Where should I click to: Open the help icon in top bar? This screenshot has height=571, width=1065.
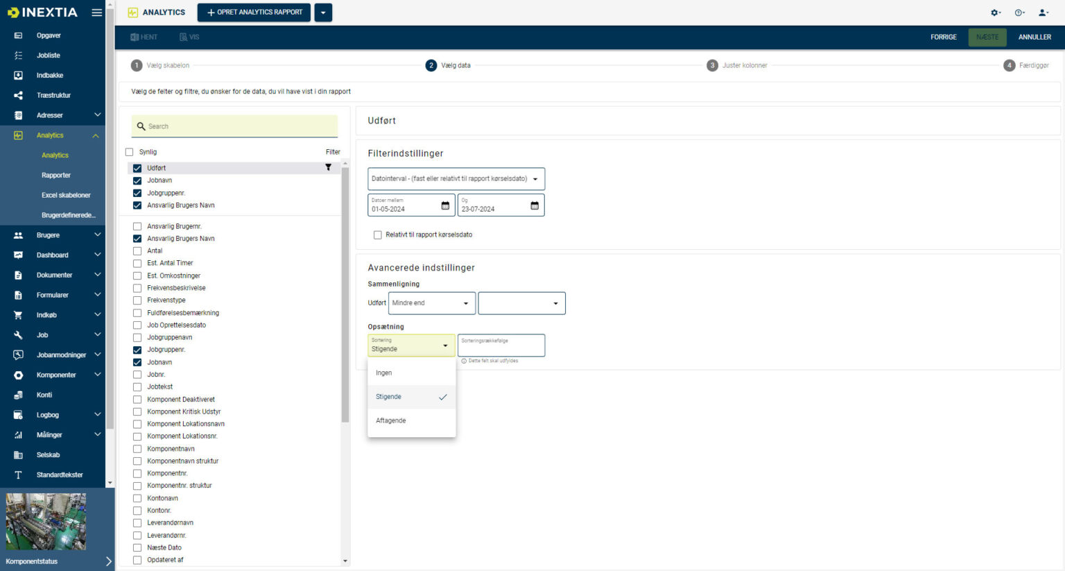[x=1019, y=12]
